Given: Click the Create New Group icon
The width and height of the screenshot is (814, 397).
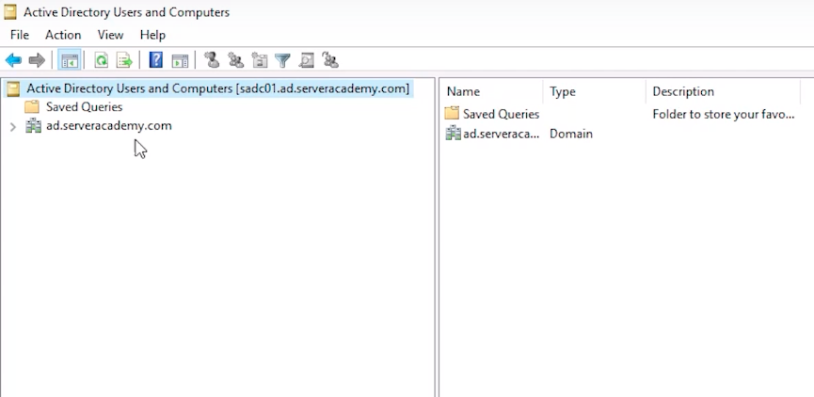Looking at the screenshot, I should [235, 60].
